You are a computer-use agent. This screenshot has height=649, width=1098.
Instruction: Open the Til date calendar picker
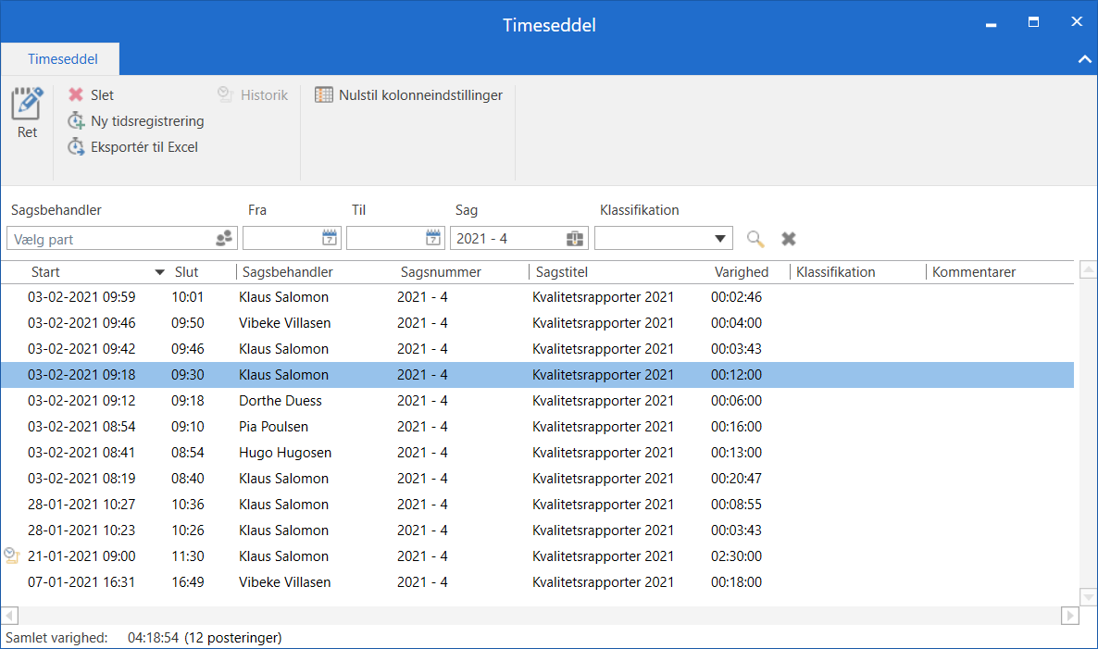pos(434,239)
